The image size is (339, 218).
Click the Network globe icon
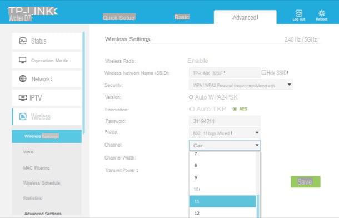tap(23, 79)
